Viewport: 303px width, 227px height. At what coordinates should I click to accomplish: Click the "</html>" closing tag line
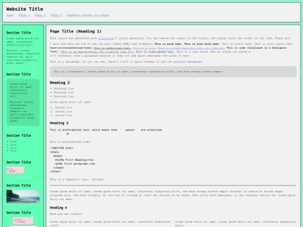click(56, 172)
